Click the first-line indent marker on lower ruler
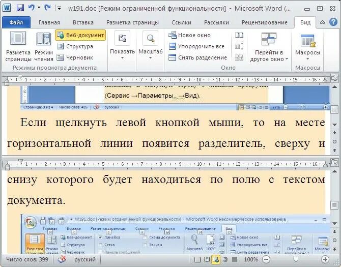This screenshot has width=341, height=267. pyautogui.click(x=21, y=161)
